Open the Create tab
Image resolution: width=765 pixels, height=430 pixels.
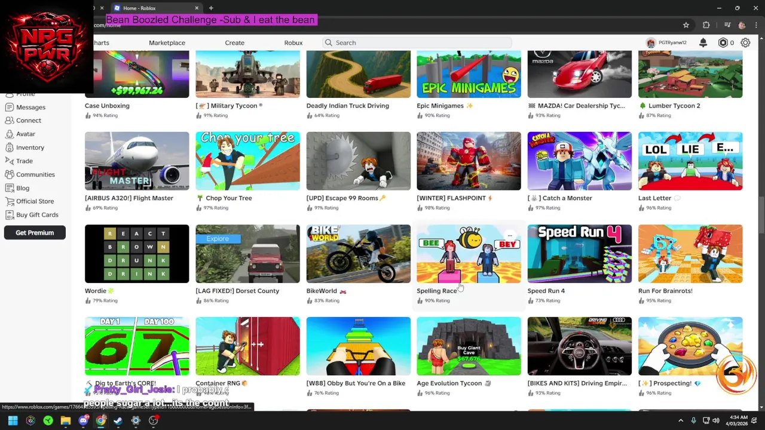(x=234, y=43)
